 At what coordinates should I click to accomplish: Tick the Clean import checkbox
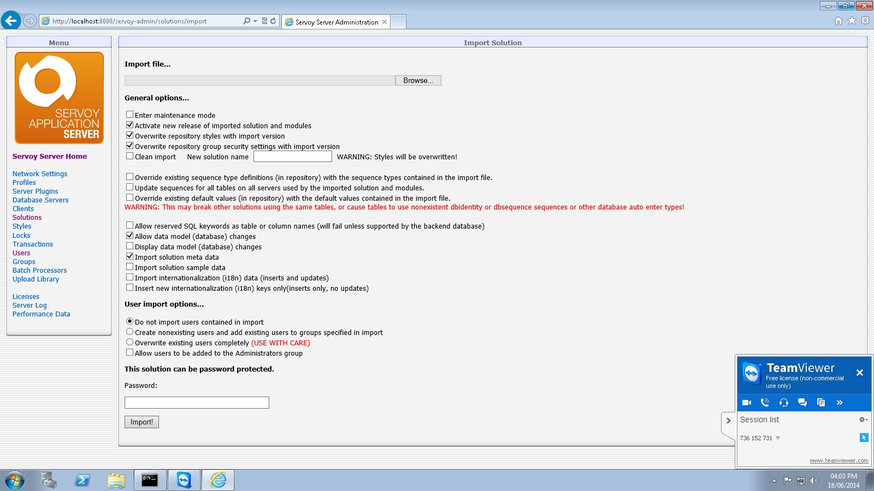129,156
